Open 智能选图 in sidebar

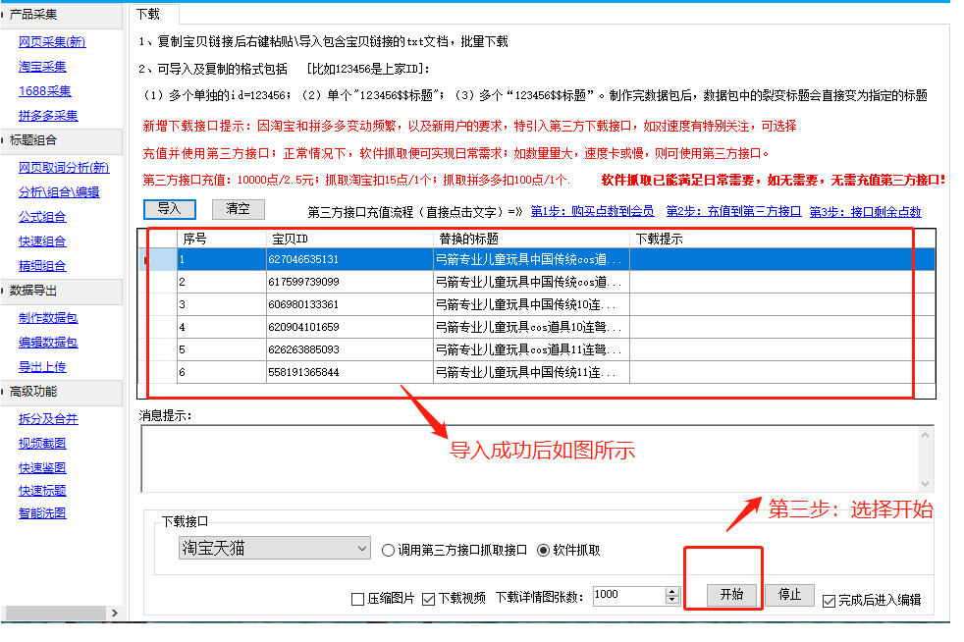pyautogui.click(x=42, y=513)
